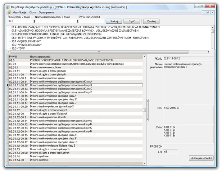Click the Nazwa grupowania search field
The image size is (222, 171).
[x=56, y=21]
